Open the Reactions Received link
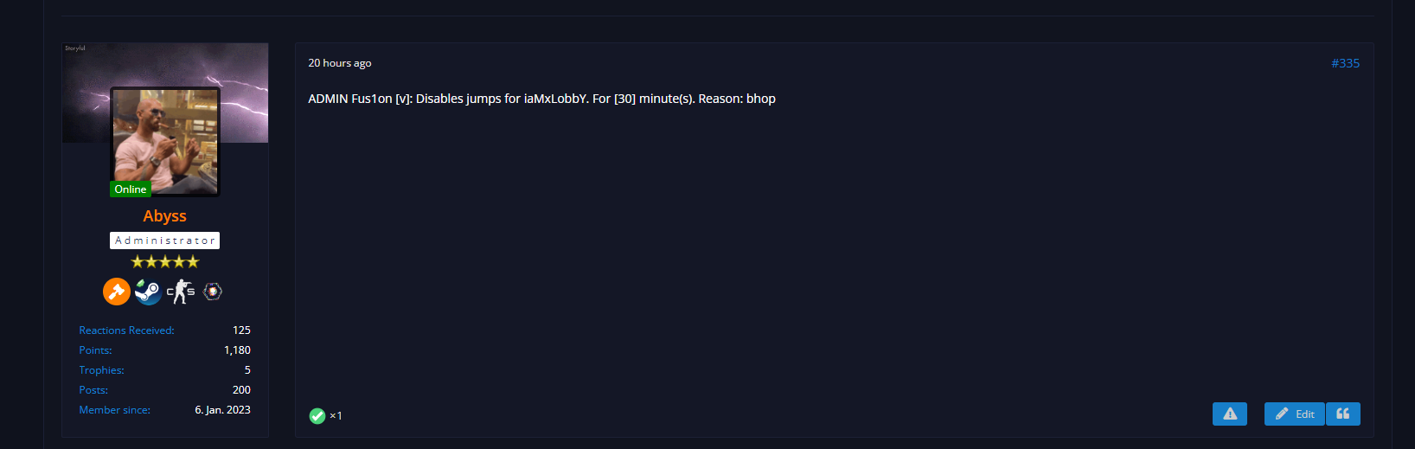This screenshot has height=449, width=1415. 126,330
